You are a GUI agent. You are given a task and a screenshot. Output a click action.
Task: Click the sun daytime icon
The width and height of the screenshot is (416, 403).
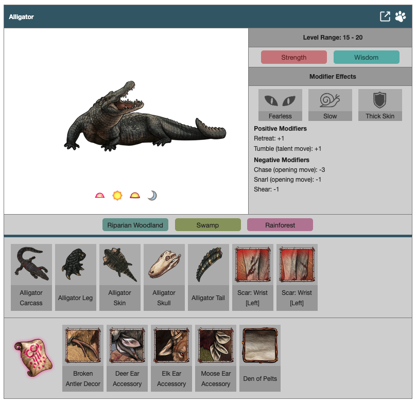coord(117,196)
